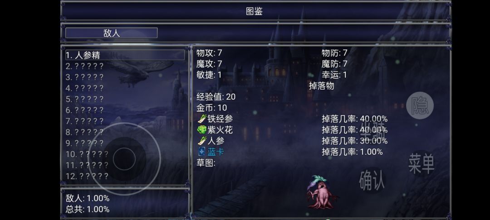Select unknown entry number 5

tap(84, 99)
